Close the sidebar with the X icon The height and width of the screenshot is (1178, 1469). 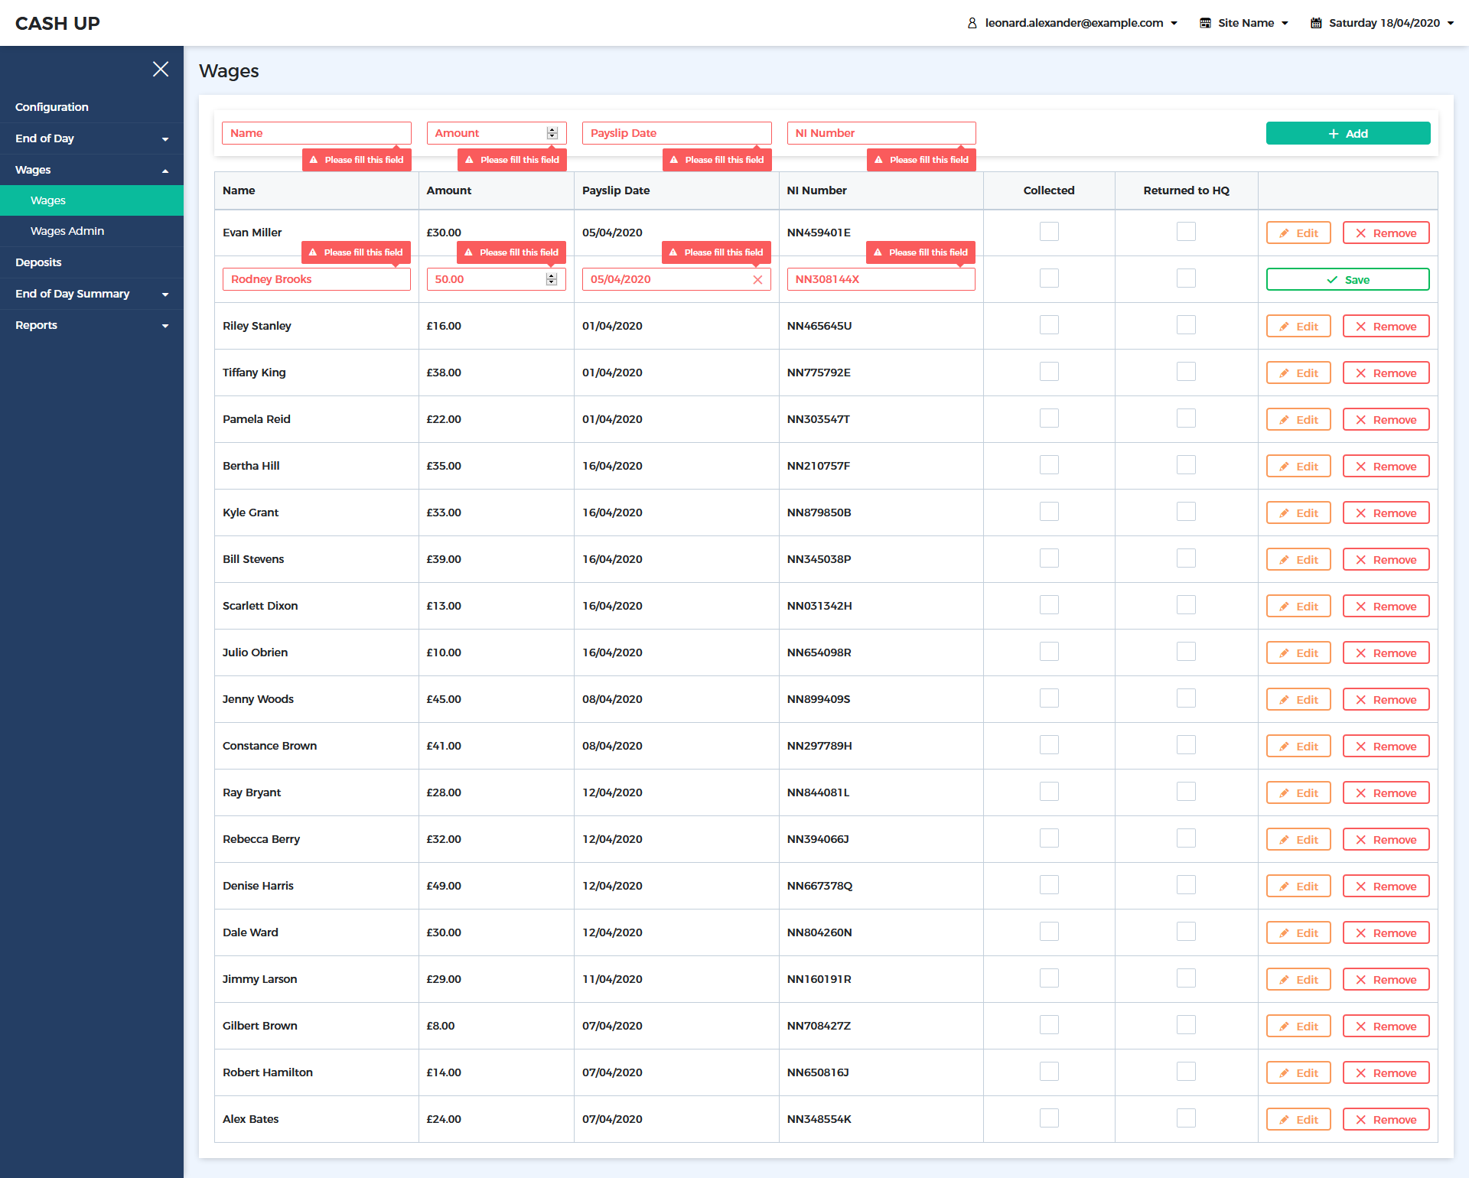click(161, 70)
